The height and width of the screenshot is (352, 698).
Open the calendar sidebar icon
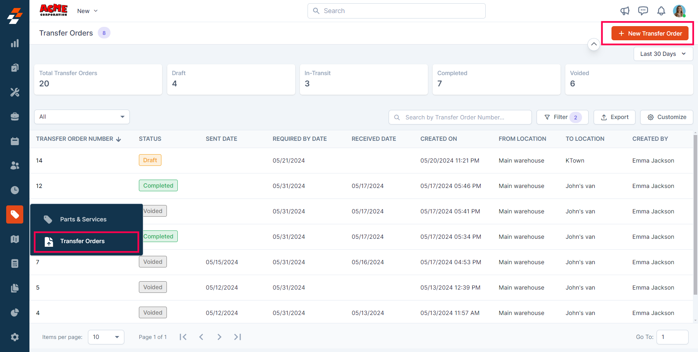pyautogui.click(x=15, y=141)
